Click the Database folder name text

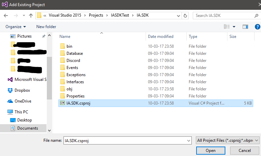tap(75, 53)
